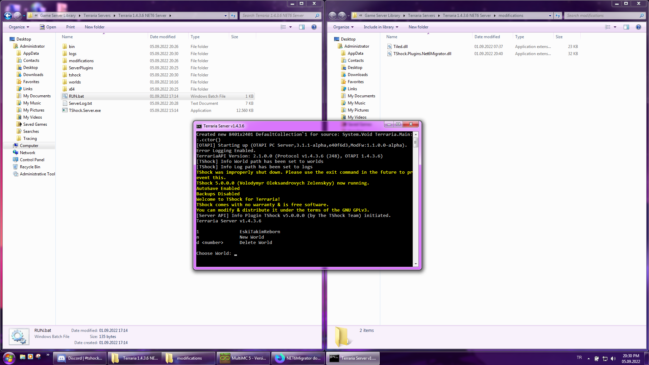
Task: Click the Back arrow in left Explorer window
Action: [8, 16]
